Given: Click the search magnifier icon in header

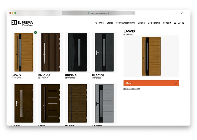Looking at the screenshot, I should (175, 23).
